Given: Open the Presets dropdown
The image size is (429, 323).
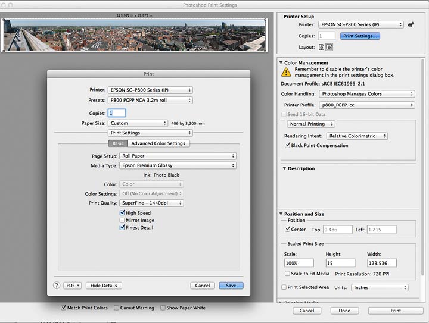Looking at the screenshot, I should (x=150, y=100).
